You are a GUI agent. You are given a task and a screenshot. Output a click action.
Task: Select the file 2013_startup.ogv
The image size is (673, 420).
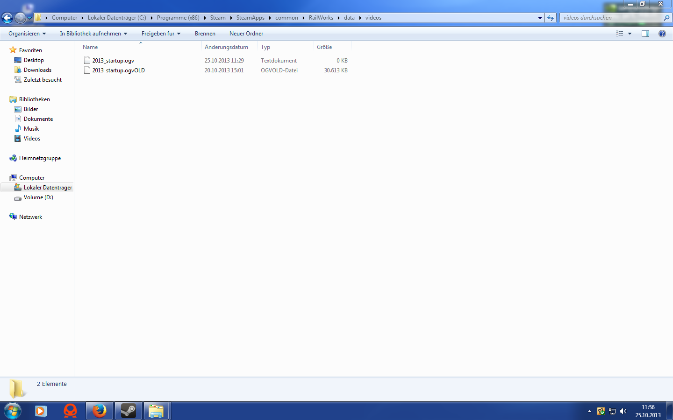click(113, 61)
